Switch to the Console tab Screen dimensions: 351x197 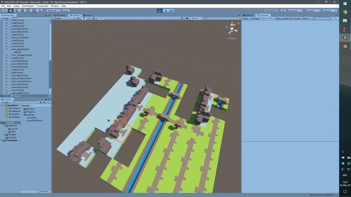(x=263, y=15)
